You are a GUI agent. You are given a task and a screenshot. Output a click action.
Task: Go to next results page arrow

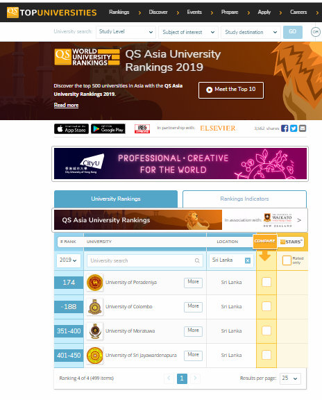(x=195, y=378)
